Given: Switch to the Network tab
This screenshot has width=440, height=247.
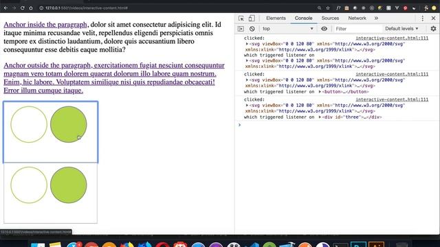Looking at the screenshot, I should [357, 19].
